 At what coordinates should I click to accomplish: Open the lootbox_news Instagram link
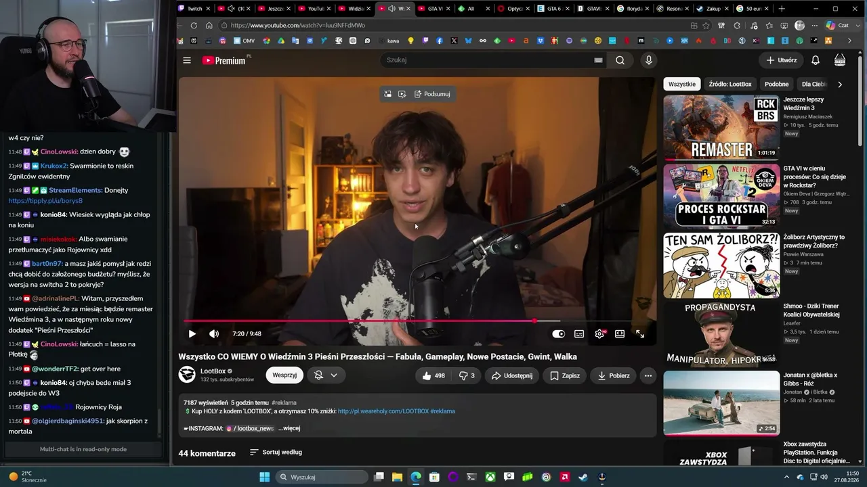pyautogui.click(x=250, y=428)
